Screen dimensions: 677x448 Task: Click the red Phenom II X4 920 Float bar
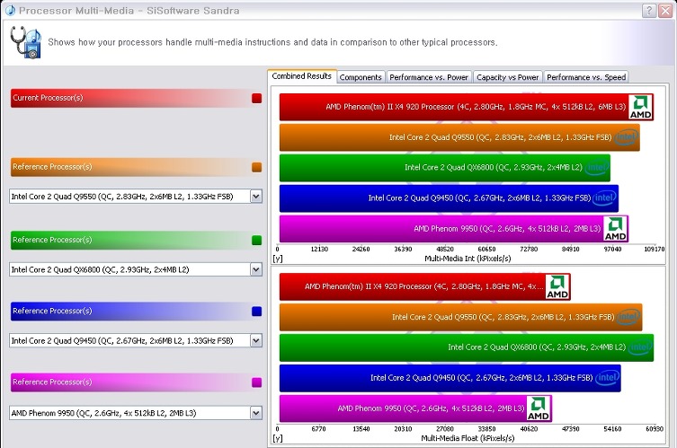click(x=425, y=286)
